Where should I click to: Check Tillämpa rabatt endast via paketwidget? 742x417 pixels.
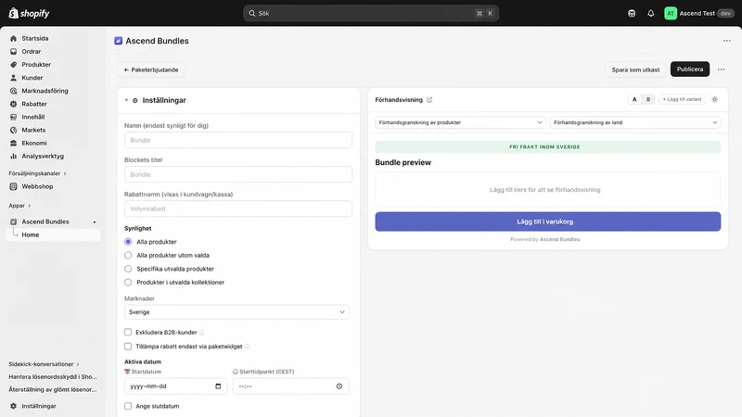point(128,347)
